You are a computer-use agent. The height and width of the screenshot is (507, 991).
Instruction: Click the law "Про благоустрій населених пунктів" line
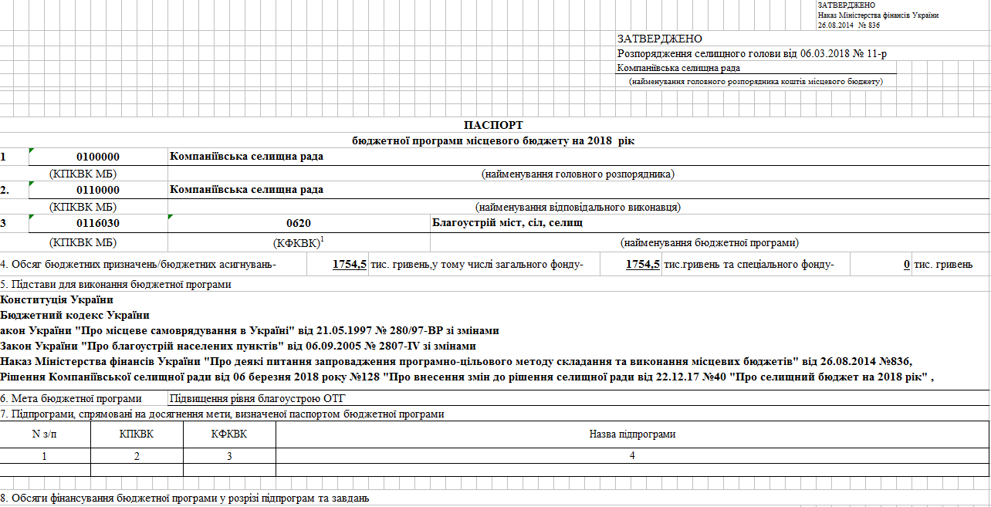point(238,346)
